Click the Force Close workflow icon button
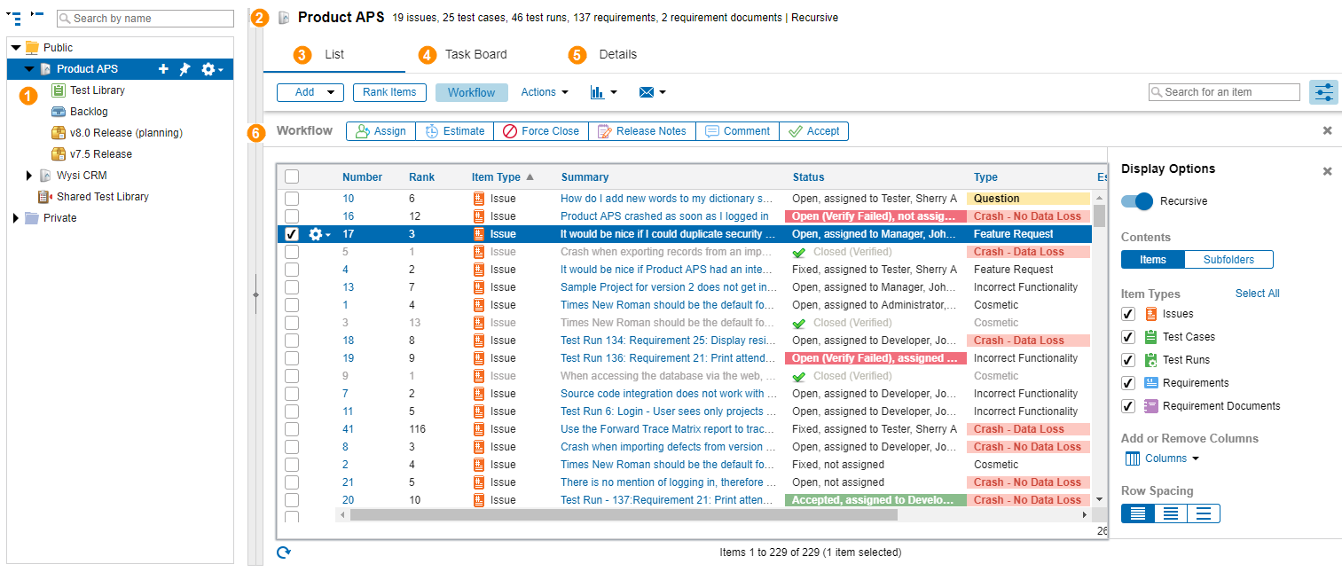The image size is (1342, 572). tap(540, 131)
